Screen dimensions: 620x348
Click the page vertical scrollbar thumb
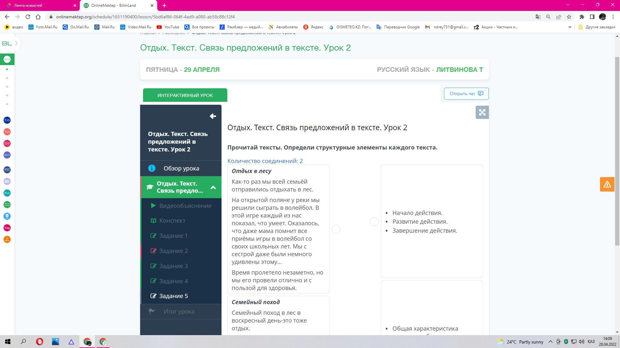pyautogui.click(x=617, y=151)
